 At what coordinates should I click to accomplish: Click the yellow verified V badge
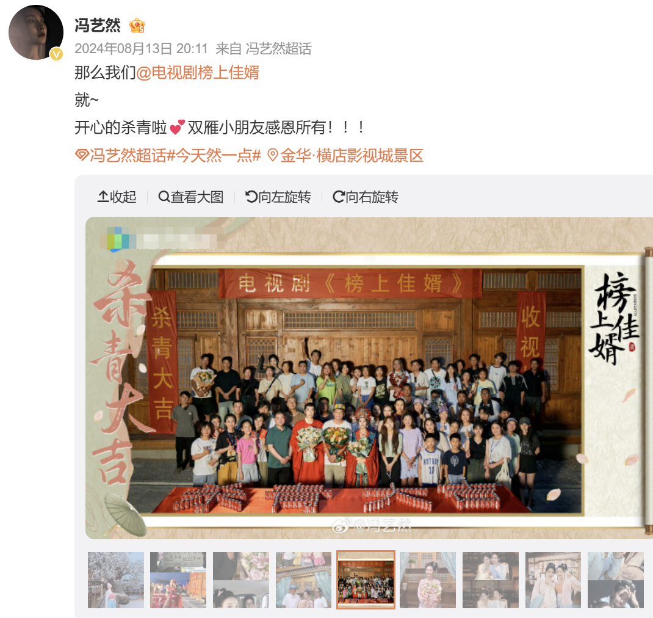pos(56,54)
